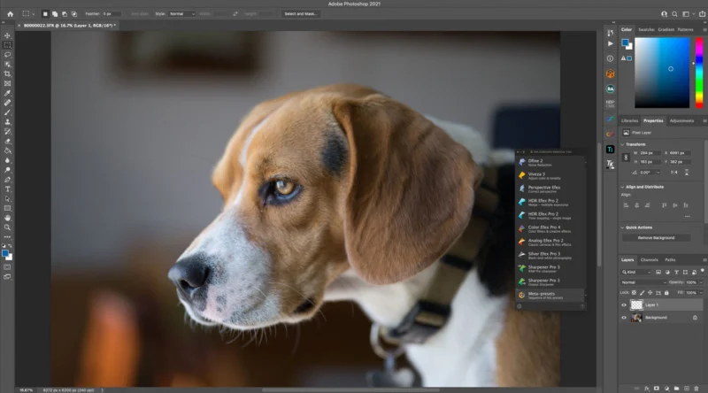
Task: Select the Crop tool
Action: 7,73
